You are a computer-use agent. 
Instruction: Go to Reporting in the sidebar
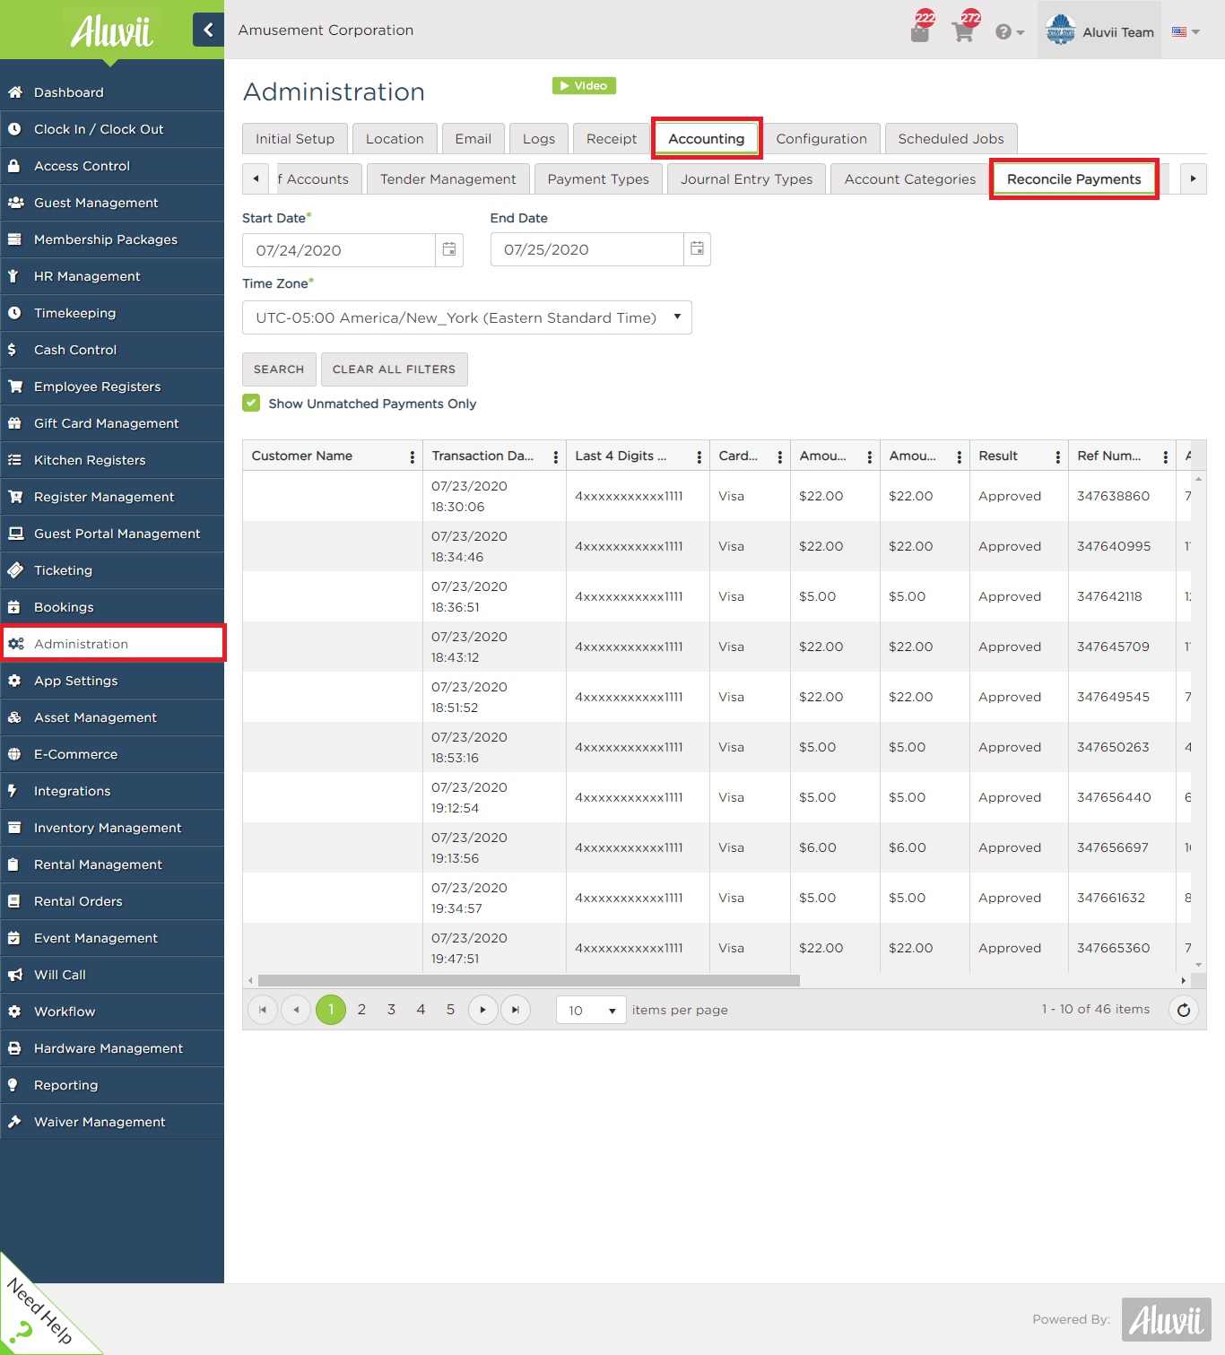65,1085
